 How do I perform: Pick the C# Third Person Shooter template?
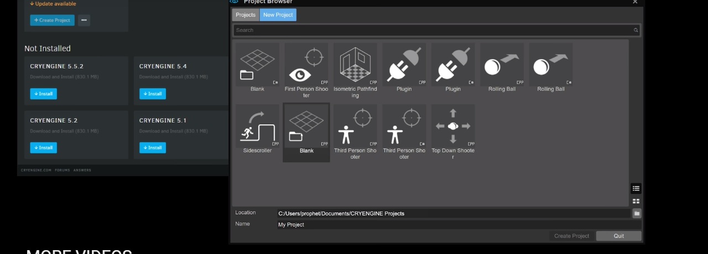[x=404, y=133]
